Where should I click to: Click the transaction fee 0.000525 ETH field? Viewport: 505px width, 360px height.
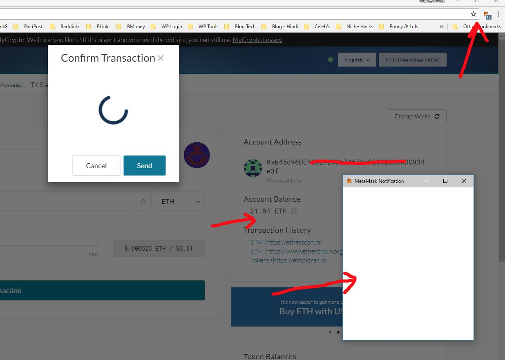point(159,248)
